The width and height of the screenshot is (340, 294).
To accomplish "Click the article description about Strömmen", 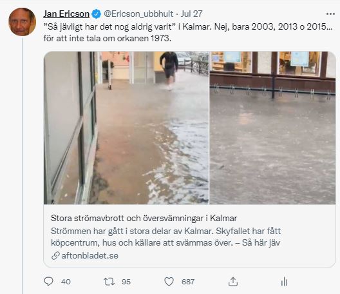I will [x=166, y=237].
